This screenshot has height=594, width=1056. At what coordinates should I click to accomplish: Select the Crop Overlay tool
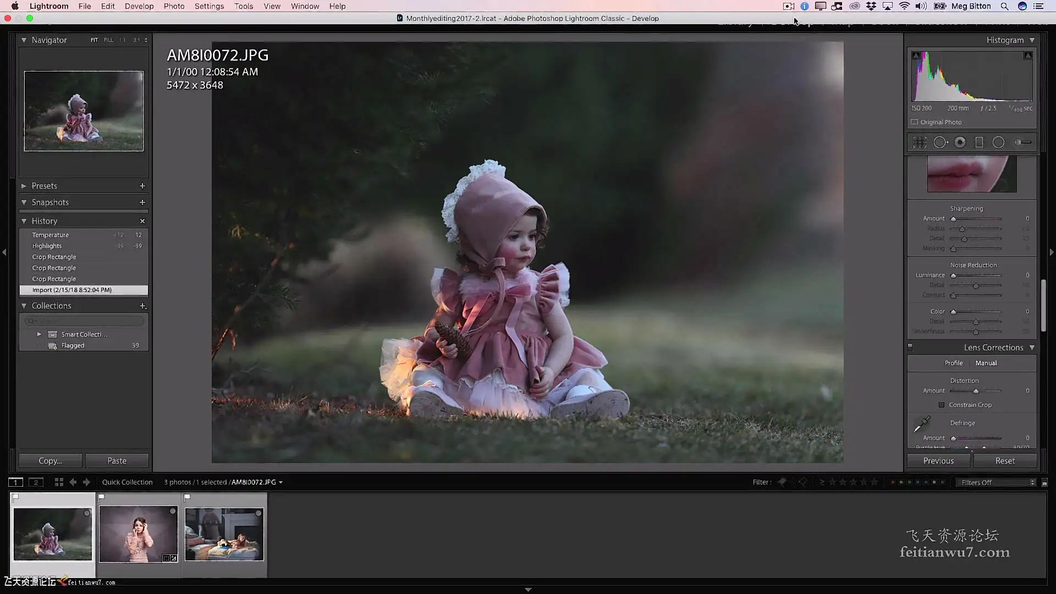[x=920, y=142]
